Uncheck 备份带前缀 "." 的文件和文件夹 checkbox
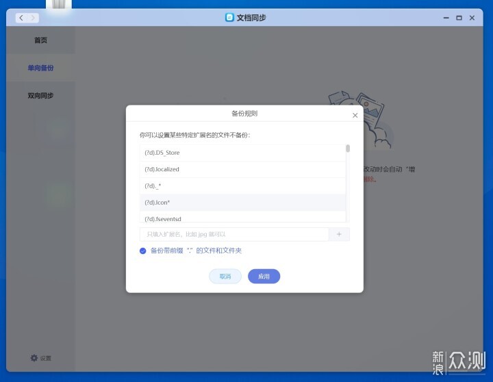The height and width of the screenshot is (382, 493). click(x=143, y=251)
